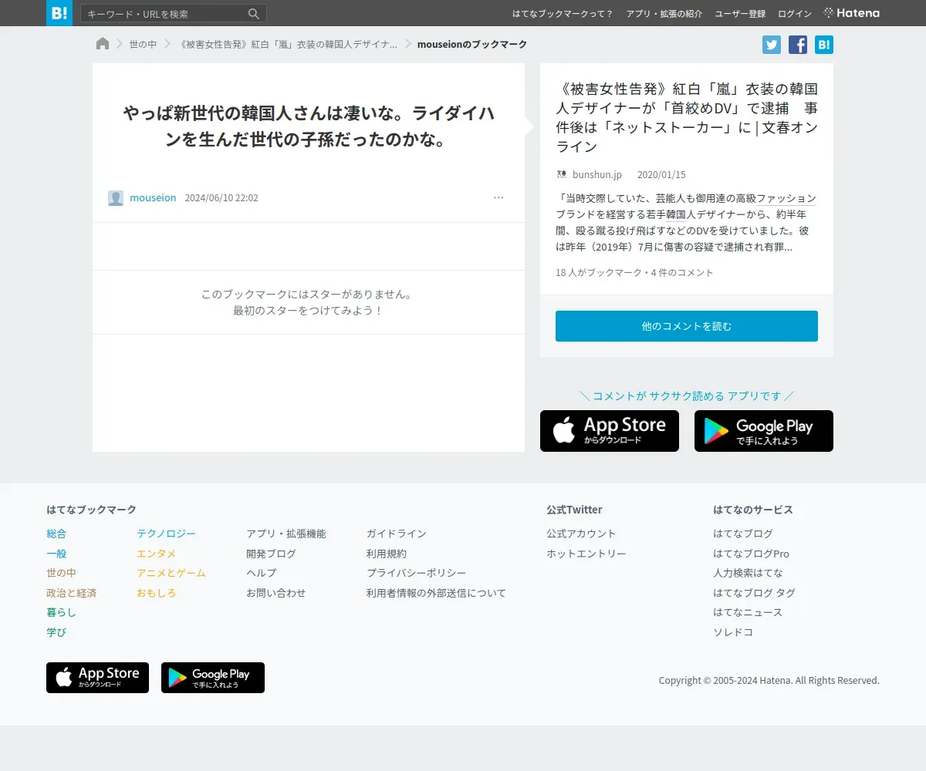Share on Facebook icon

[798, 45]
